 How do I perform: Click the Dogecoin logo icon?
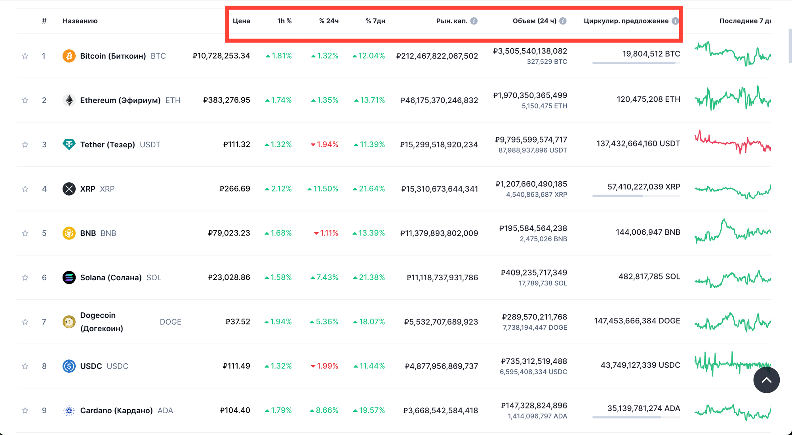tap(69, 322)
